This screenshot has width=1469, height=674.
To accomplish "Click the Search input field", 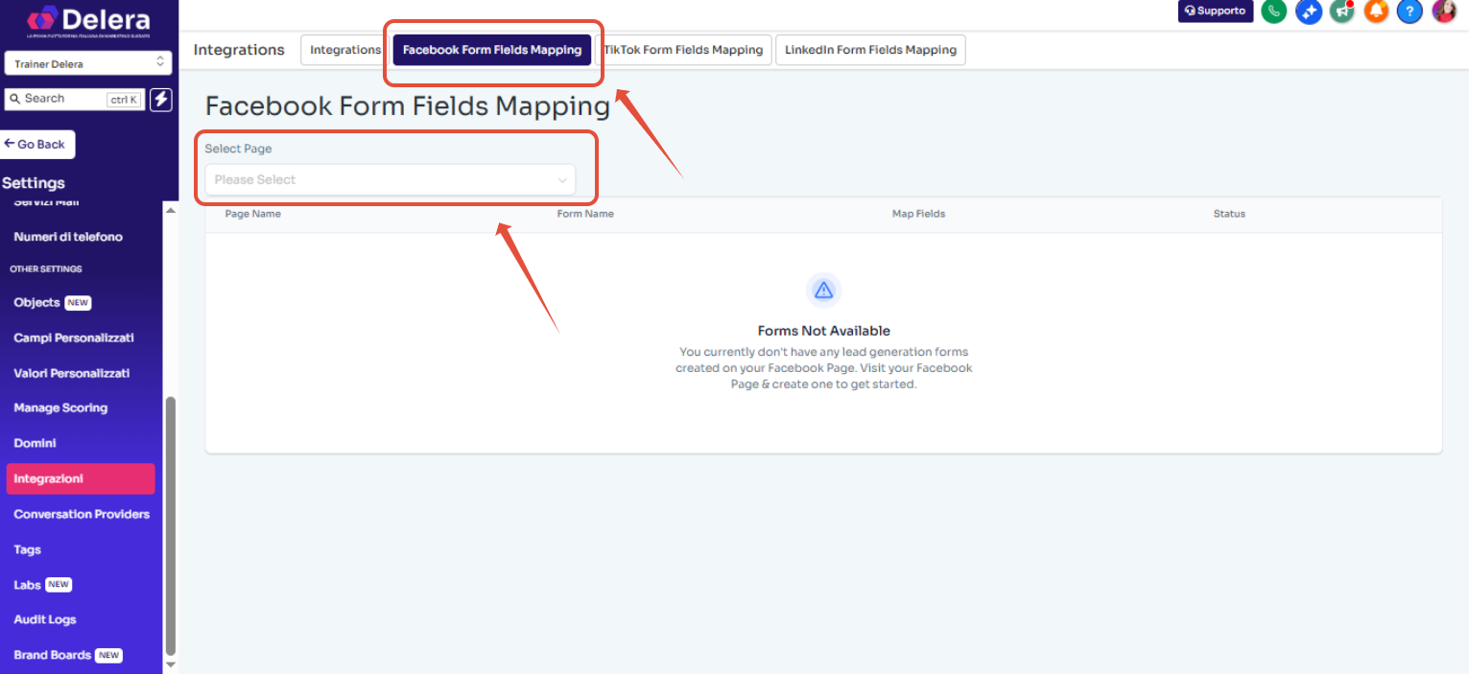I will point(75,99).
